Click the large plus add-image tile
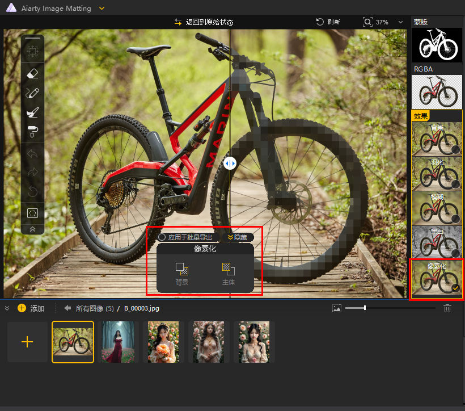465x411 pixels. 27,342
